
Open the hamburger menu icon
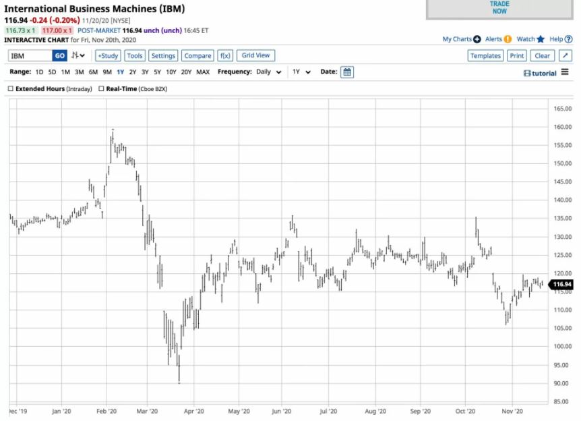[565, 72]
